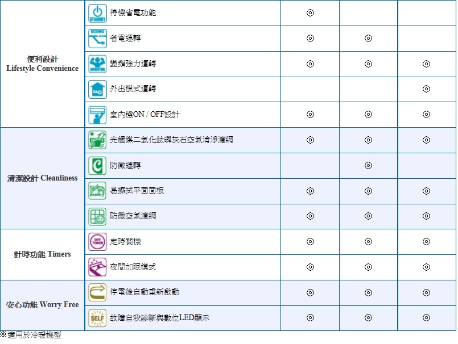This screenshot has width=458, height=344.
Task: Click the OFF TIMER icon
Action: point(97,241)
